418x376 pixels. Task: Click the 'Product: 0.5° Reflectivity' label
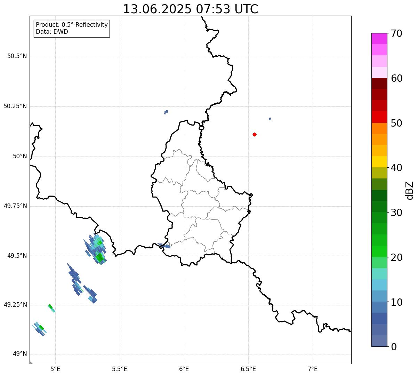pos(72,25)
